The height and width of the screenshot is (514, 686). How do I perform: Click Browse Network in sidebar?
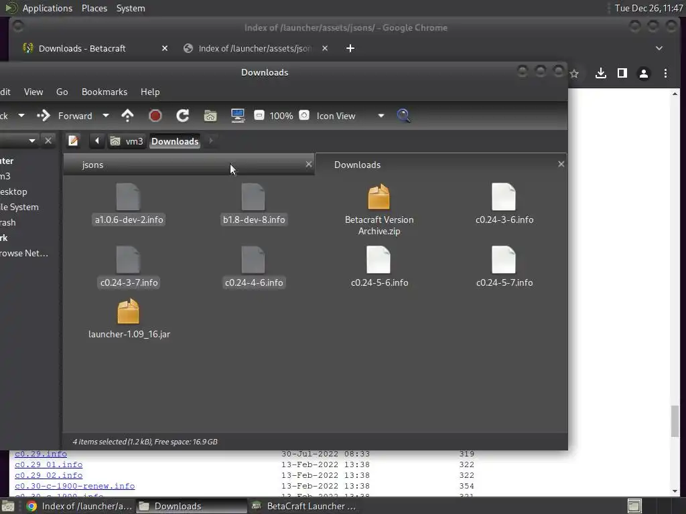click(x=24, y=253)
